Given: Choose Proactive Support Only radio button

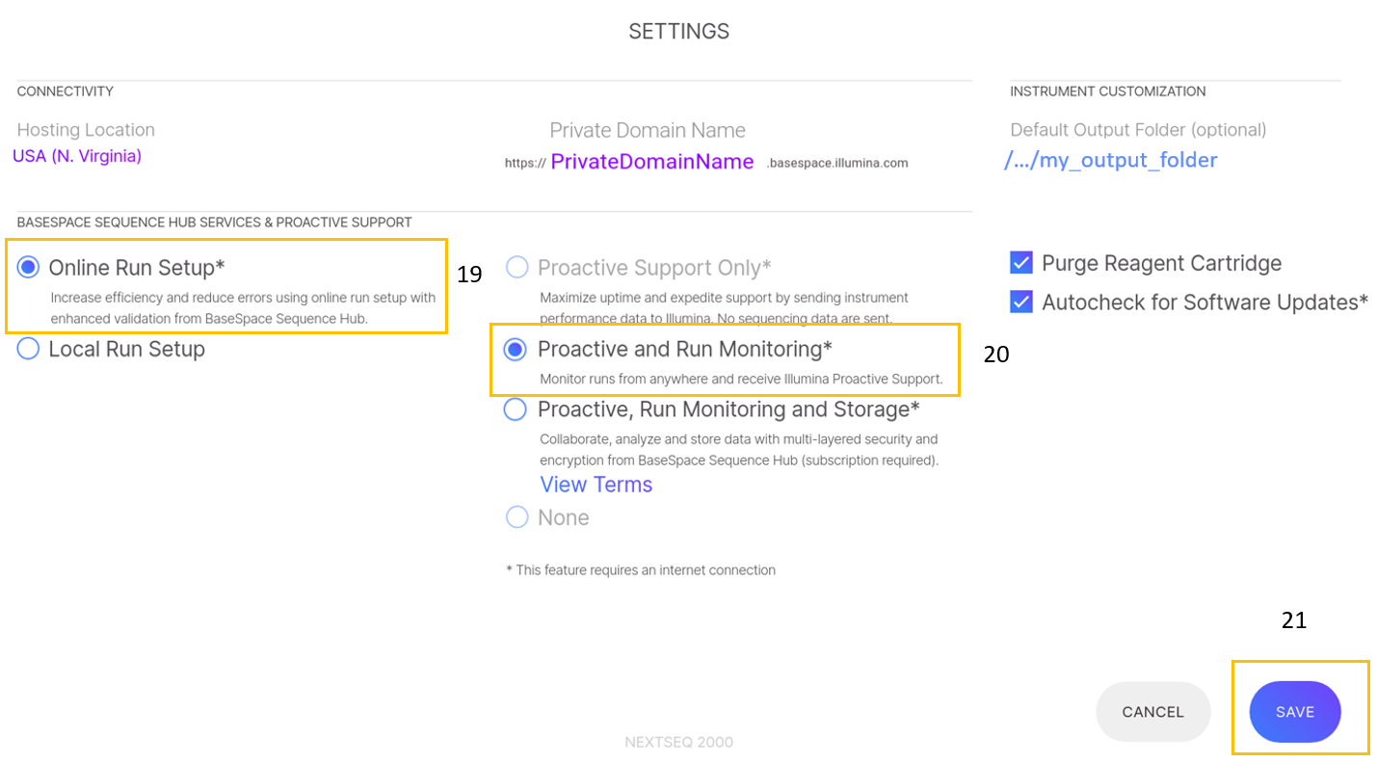Looking at the screenshot, I should (517, 267).
